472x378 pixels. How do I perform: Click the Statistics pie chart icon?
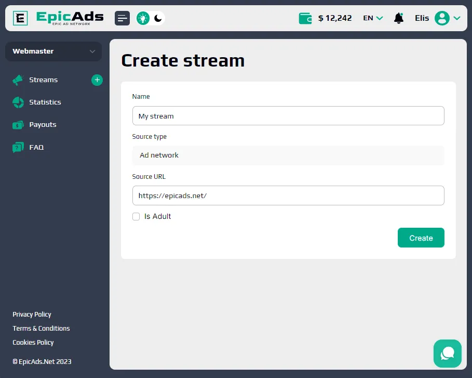coord(18,102)
